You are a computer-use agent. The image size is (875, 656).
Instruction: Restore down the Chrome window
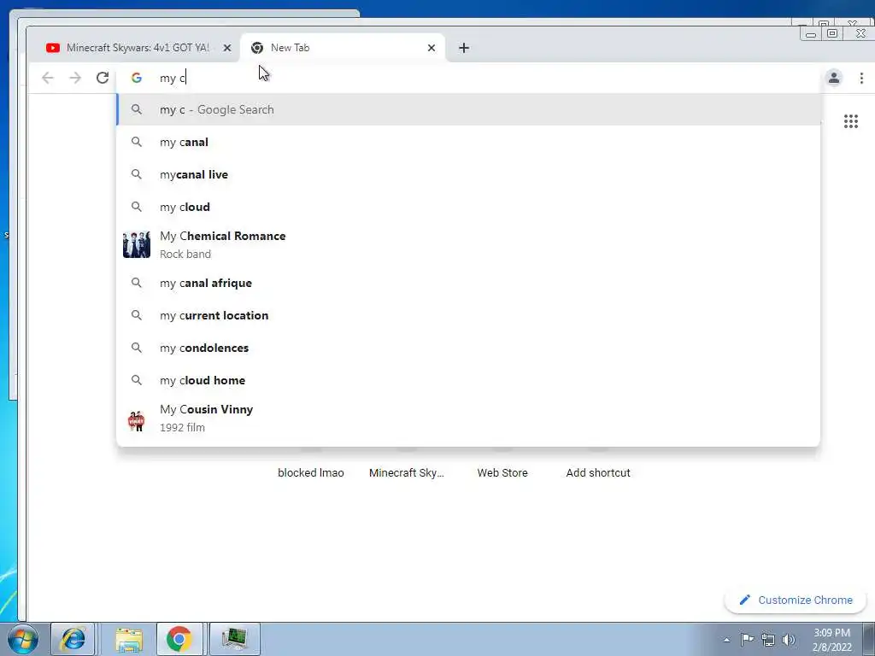(832, 33)
